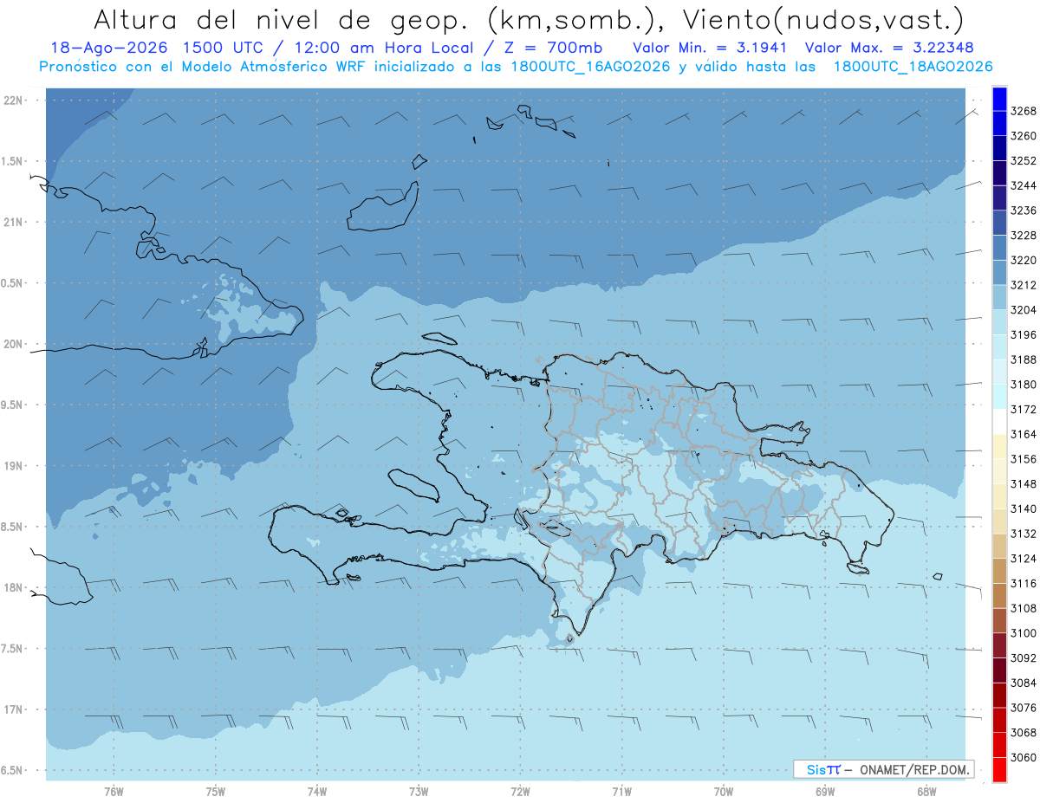Click the 76W longitude label
The height and width of the screenshot is (803, 1040).
tap(114, 791)
